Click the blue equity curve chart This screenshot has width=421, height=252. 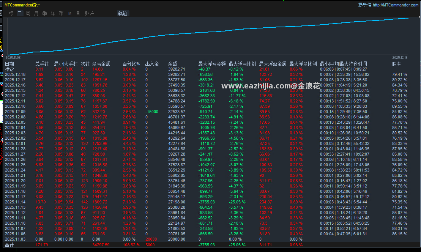point(208,36)
